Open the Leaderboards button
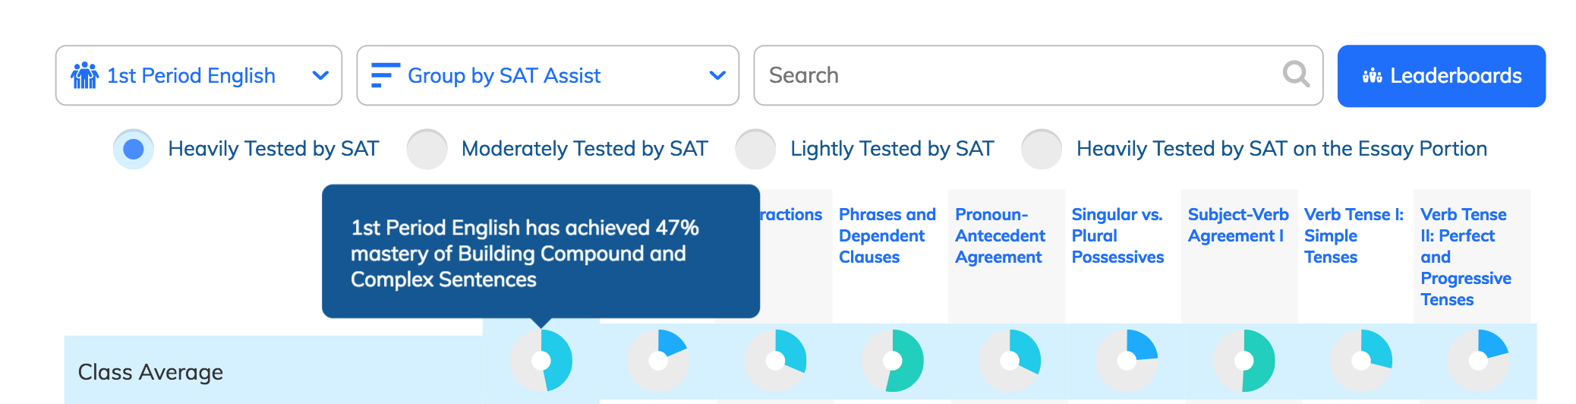 [1442, 76]
